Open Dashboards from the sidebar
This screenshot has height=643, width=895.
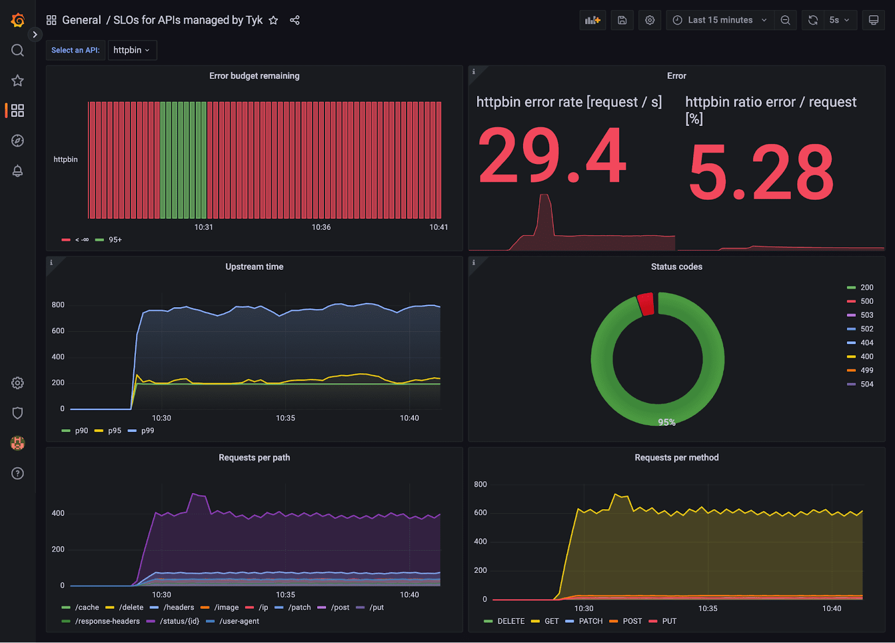[17, 111]
